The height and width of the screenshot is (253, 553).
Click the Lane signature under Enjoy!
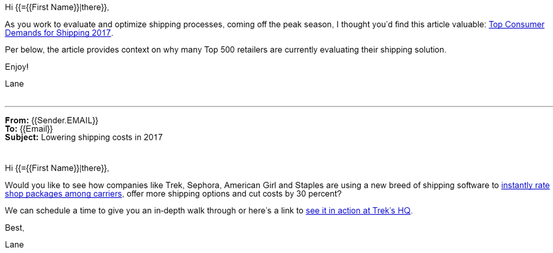[x=14, y=84]
